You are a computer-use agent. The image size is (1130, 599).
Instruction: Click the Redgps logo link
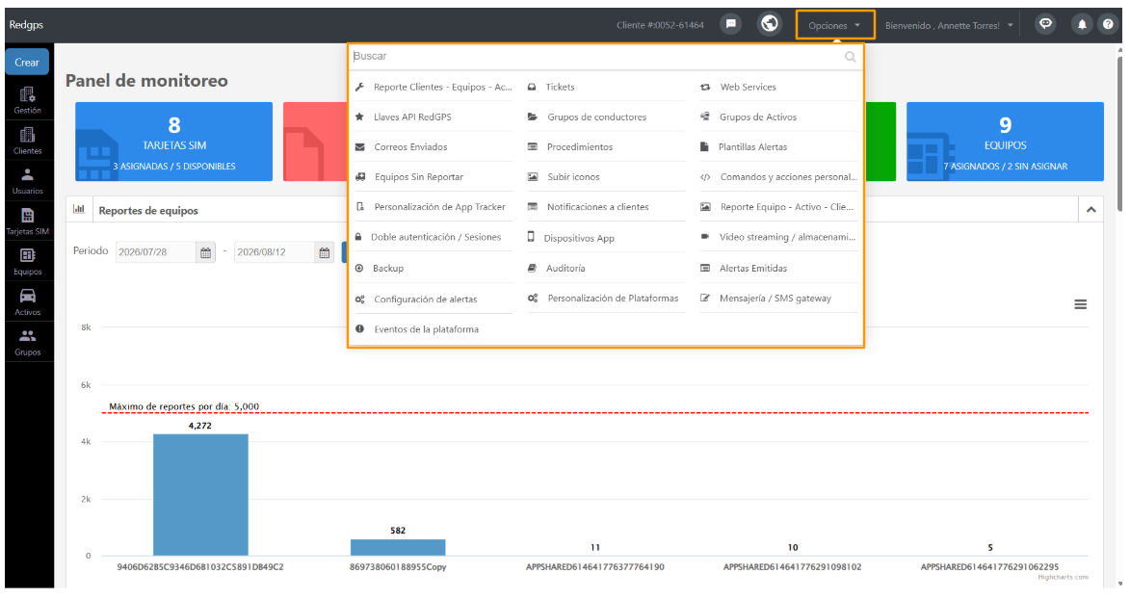[x=26, y=24]
